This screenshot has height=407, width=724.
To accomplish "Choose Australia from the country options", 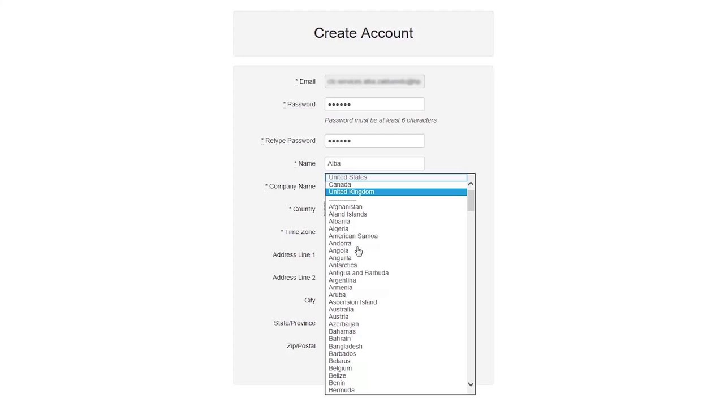I will pos(341,310).
